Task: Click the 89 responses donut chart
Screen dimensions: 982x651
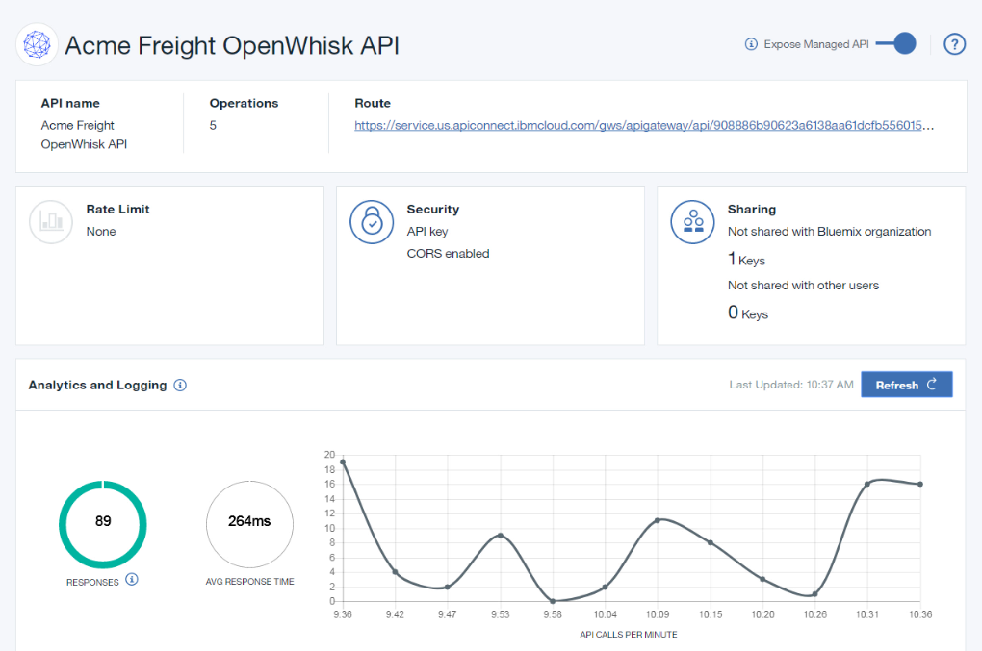Action: coord(103,522)
